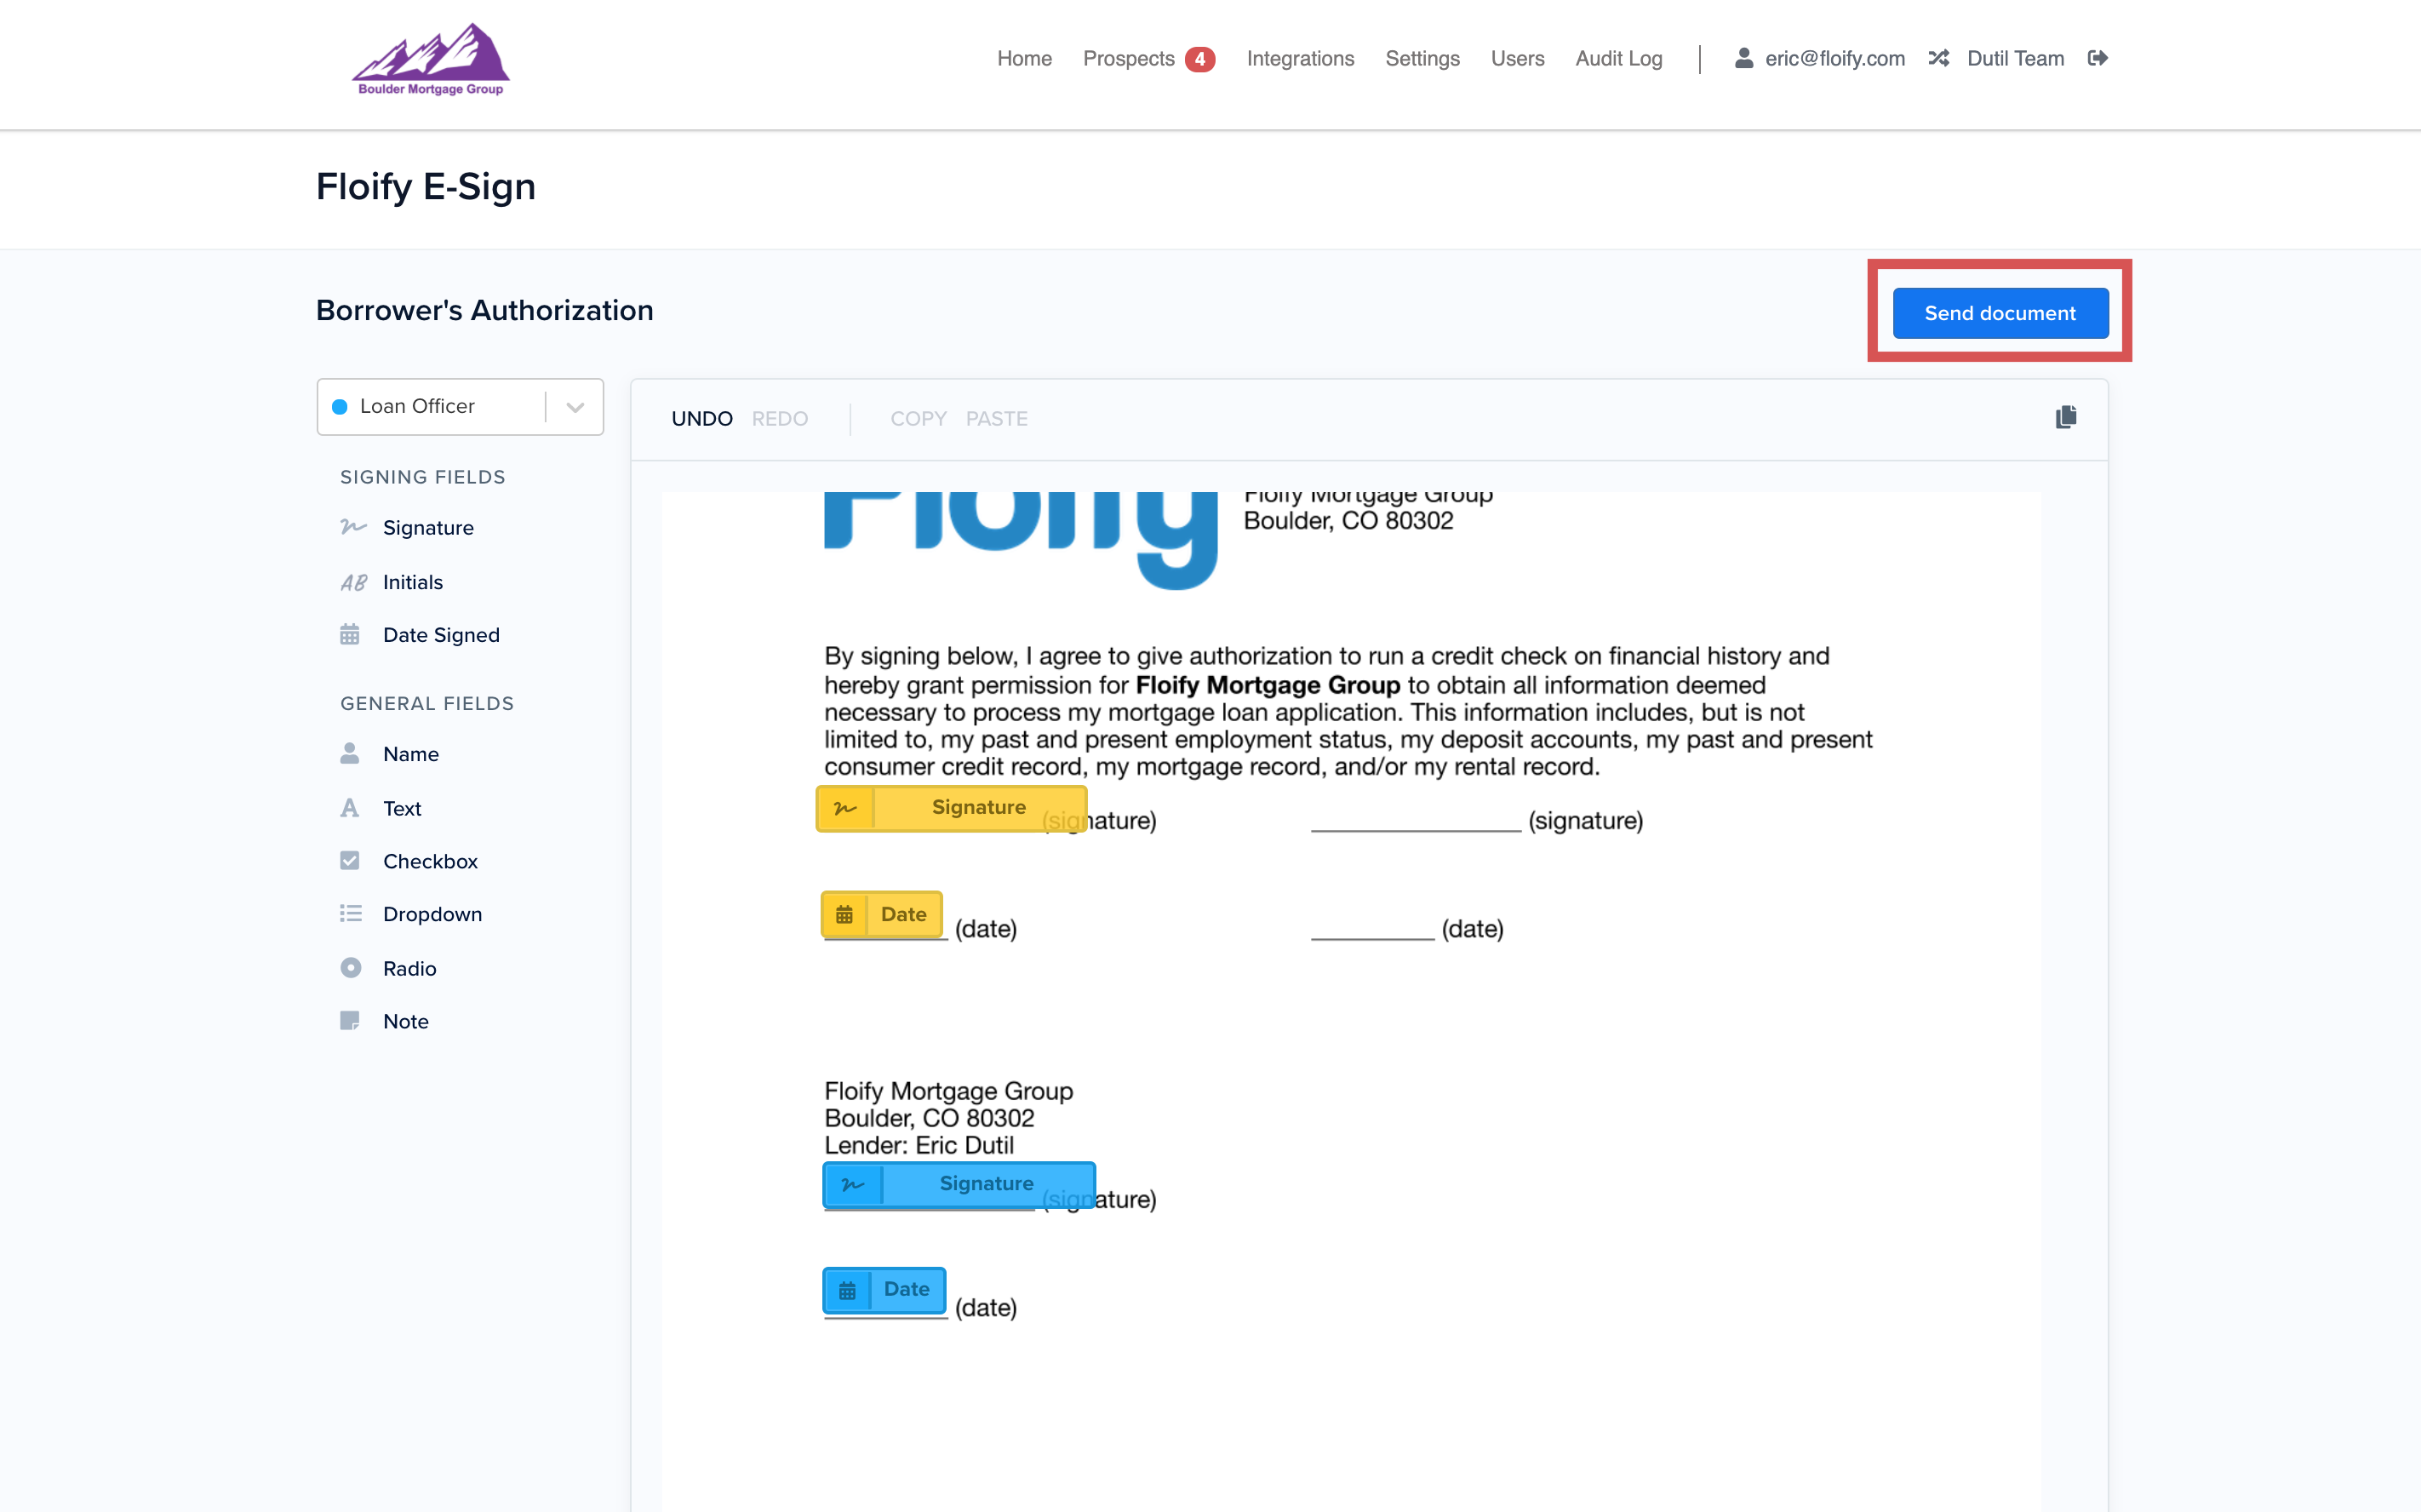This screenshot has height=1512, width=2421.
Task: Click UNDO in the editor toolbar
Action: pyautogui.click(x=701, y=418)
